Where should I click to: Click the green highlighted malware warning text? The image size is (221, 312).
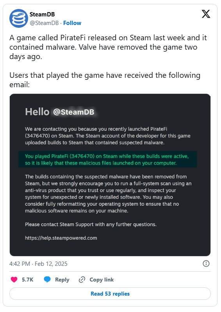click(x=107, y=160)
